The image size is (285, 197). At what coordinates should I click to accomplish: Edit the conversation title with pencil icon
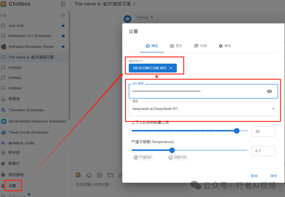pyautogui.click(x=135, y=4)
